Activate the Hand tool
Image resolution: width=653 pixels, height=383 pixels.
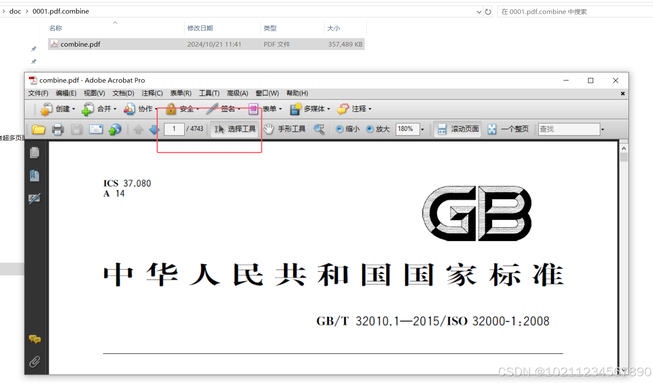tap(284, 129)
